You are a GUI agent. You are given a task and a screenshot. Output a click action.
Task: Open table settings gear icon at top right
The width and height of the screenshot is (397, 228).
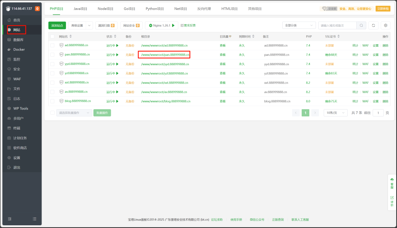385,25
